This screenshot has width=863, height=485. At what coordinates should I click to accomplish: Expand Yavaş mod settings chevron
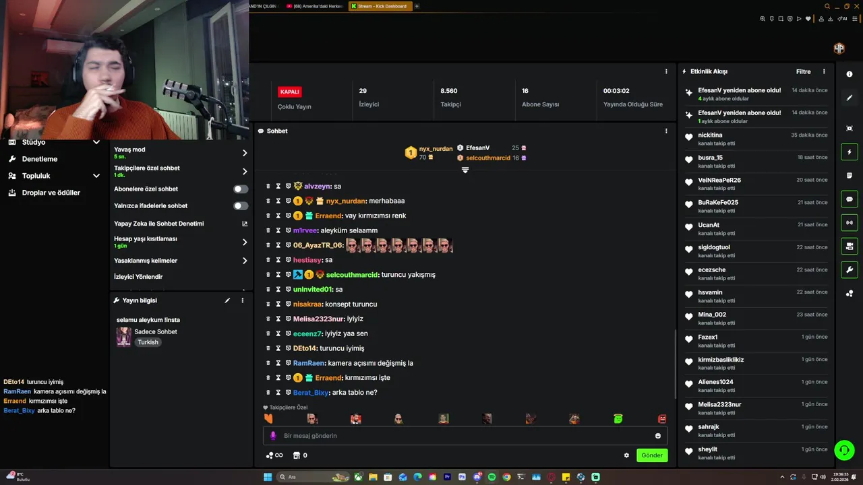[245, 153]
